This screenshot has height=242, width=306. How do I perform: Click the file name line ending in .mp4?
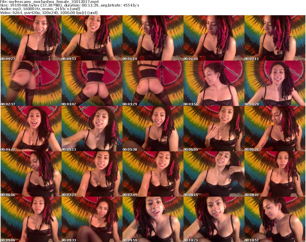coord(49,2)
